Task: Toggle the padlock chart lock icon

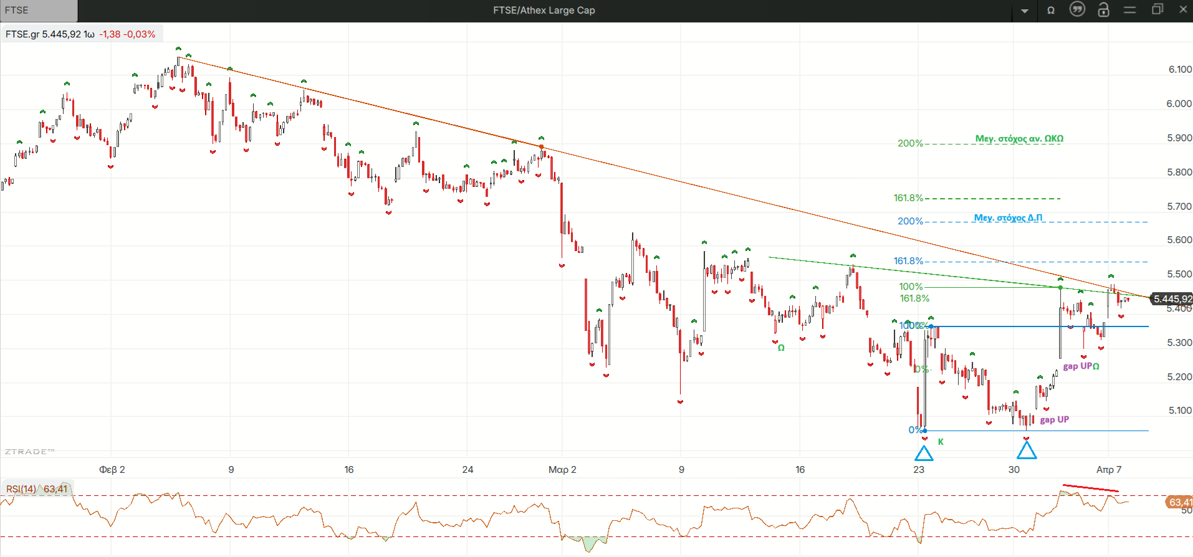Action: point(1103,9)
